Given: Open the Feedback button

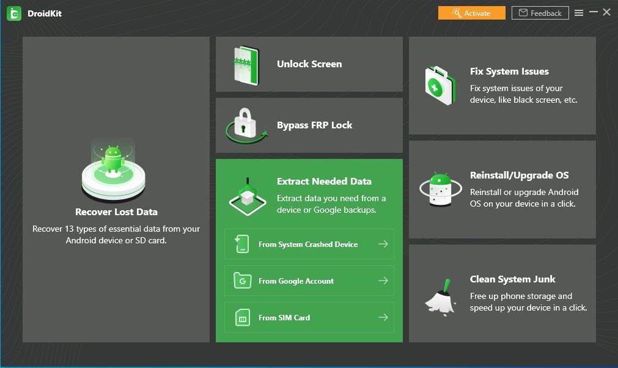Looking at the screenshot, I should point(540,13).
